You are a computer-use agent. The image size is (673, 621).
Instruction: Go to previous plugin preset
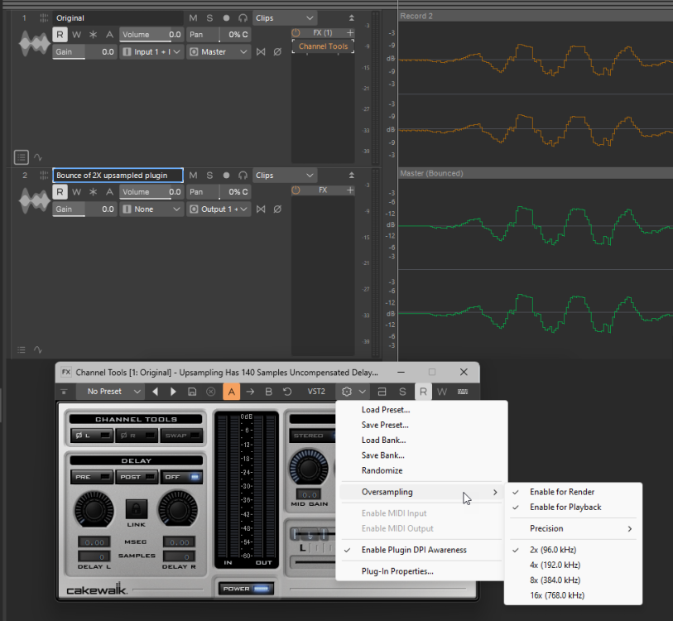(x=156, y=392)
